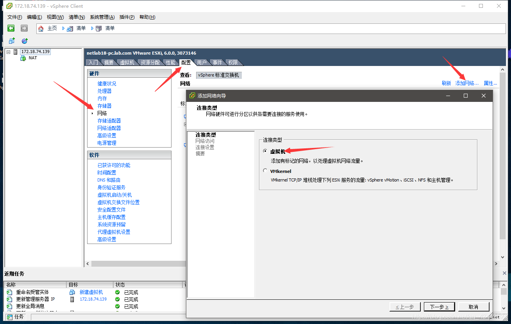Click the globe toolbar icon beside new VM
The image size is (511, 324).
click(x=25, y=41)
